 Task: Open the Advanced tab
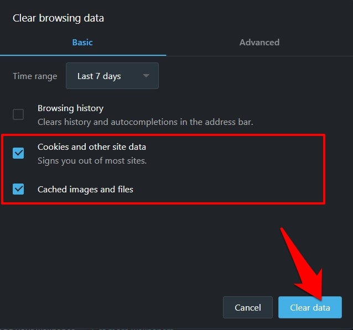259,42
